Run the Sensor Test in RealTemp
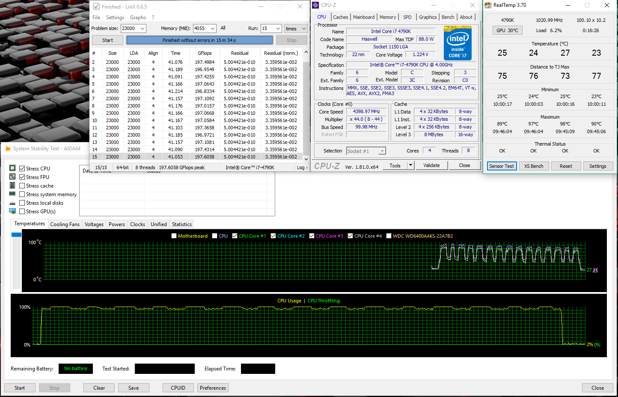618x397 pixels. click(502, 166)
